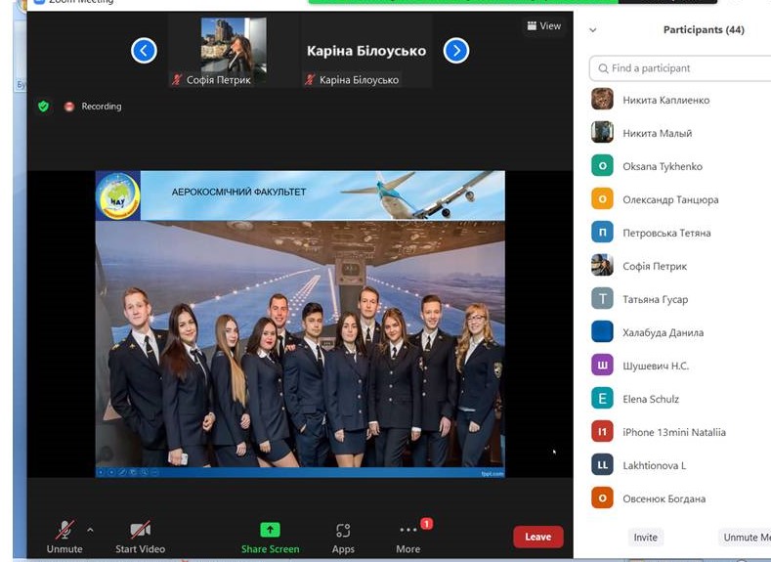
Task: Click the Find a participant search field
Action: pyautogui.click(x=684, y=68)
